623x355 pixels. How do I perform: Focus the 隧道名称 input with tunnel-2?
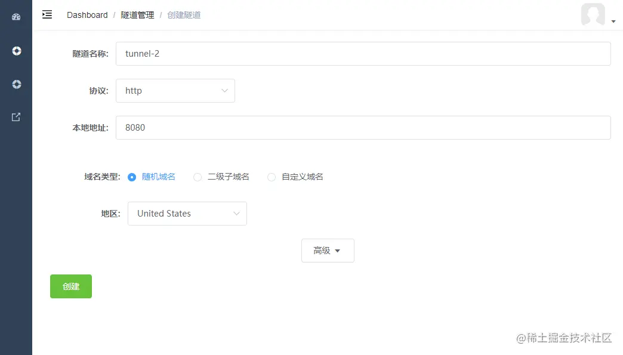coord(363,54)
